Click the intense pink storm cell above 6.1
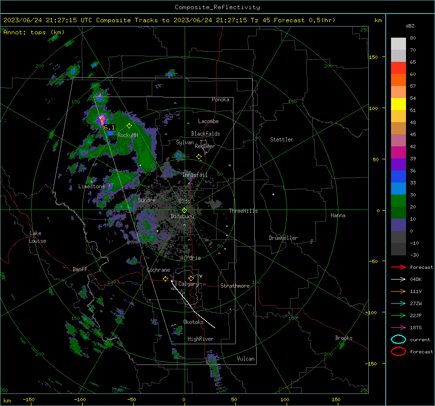 pyautogui.click(x=101, y=119)
